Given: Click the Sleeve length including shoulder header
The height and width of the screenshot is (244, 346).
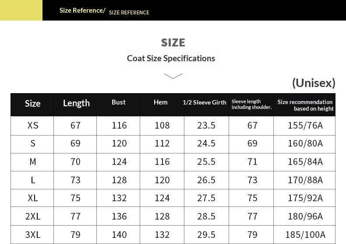Looking at the screenshot, I should click(251, 105).
